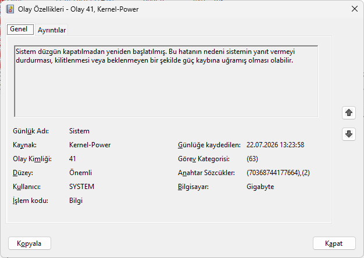Show next event with down arrow
This screenshot has height=258, width=364.
(349, 134)
